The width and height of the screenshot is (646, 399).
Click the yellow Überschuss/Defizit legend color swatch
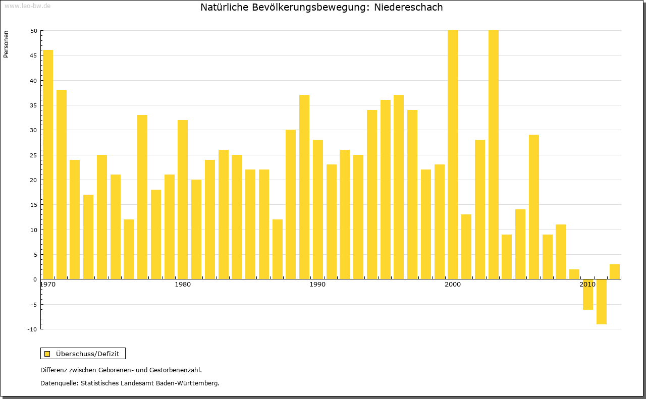(x=47, y=354)
